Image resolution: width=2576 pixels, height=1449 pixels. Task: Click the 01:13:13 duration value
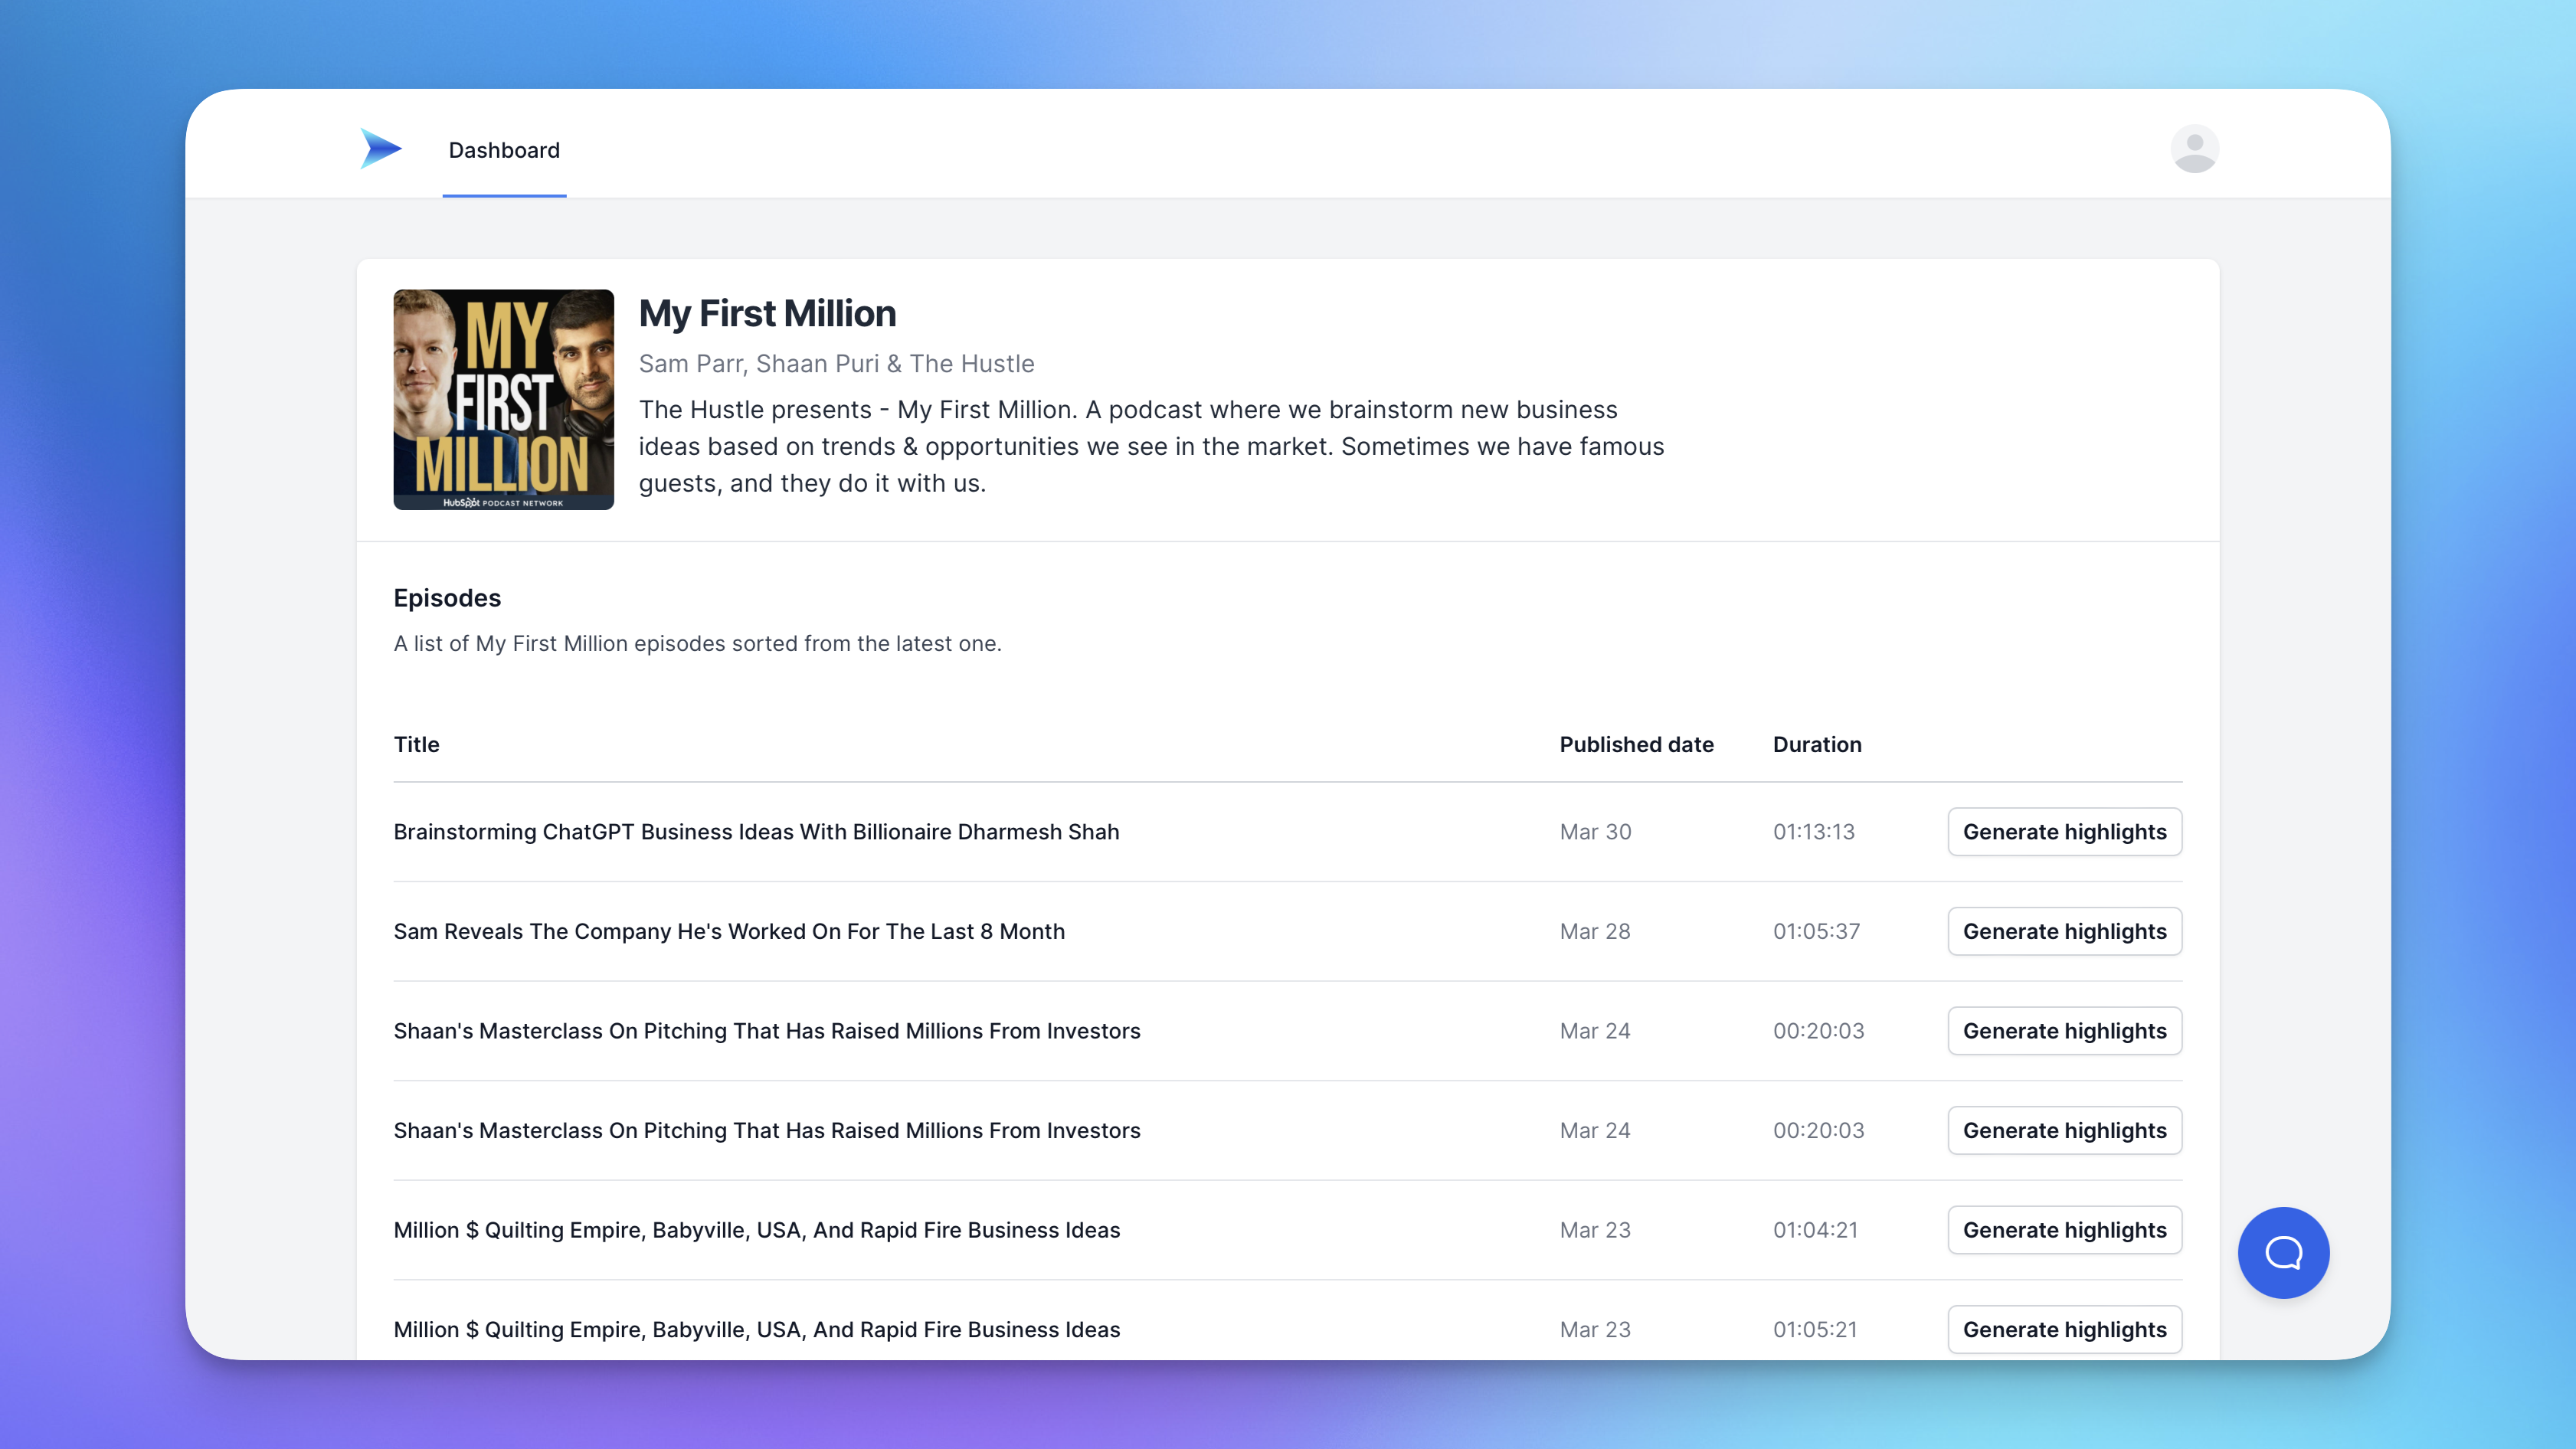tap(1813, 832)
